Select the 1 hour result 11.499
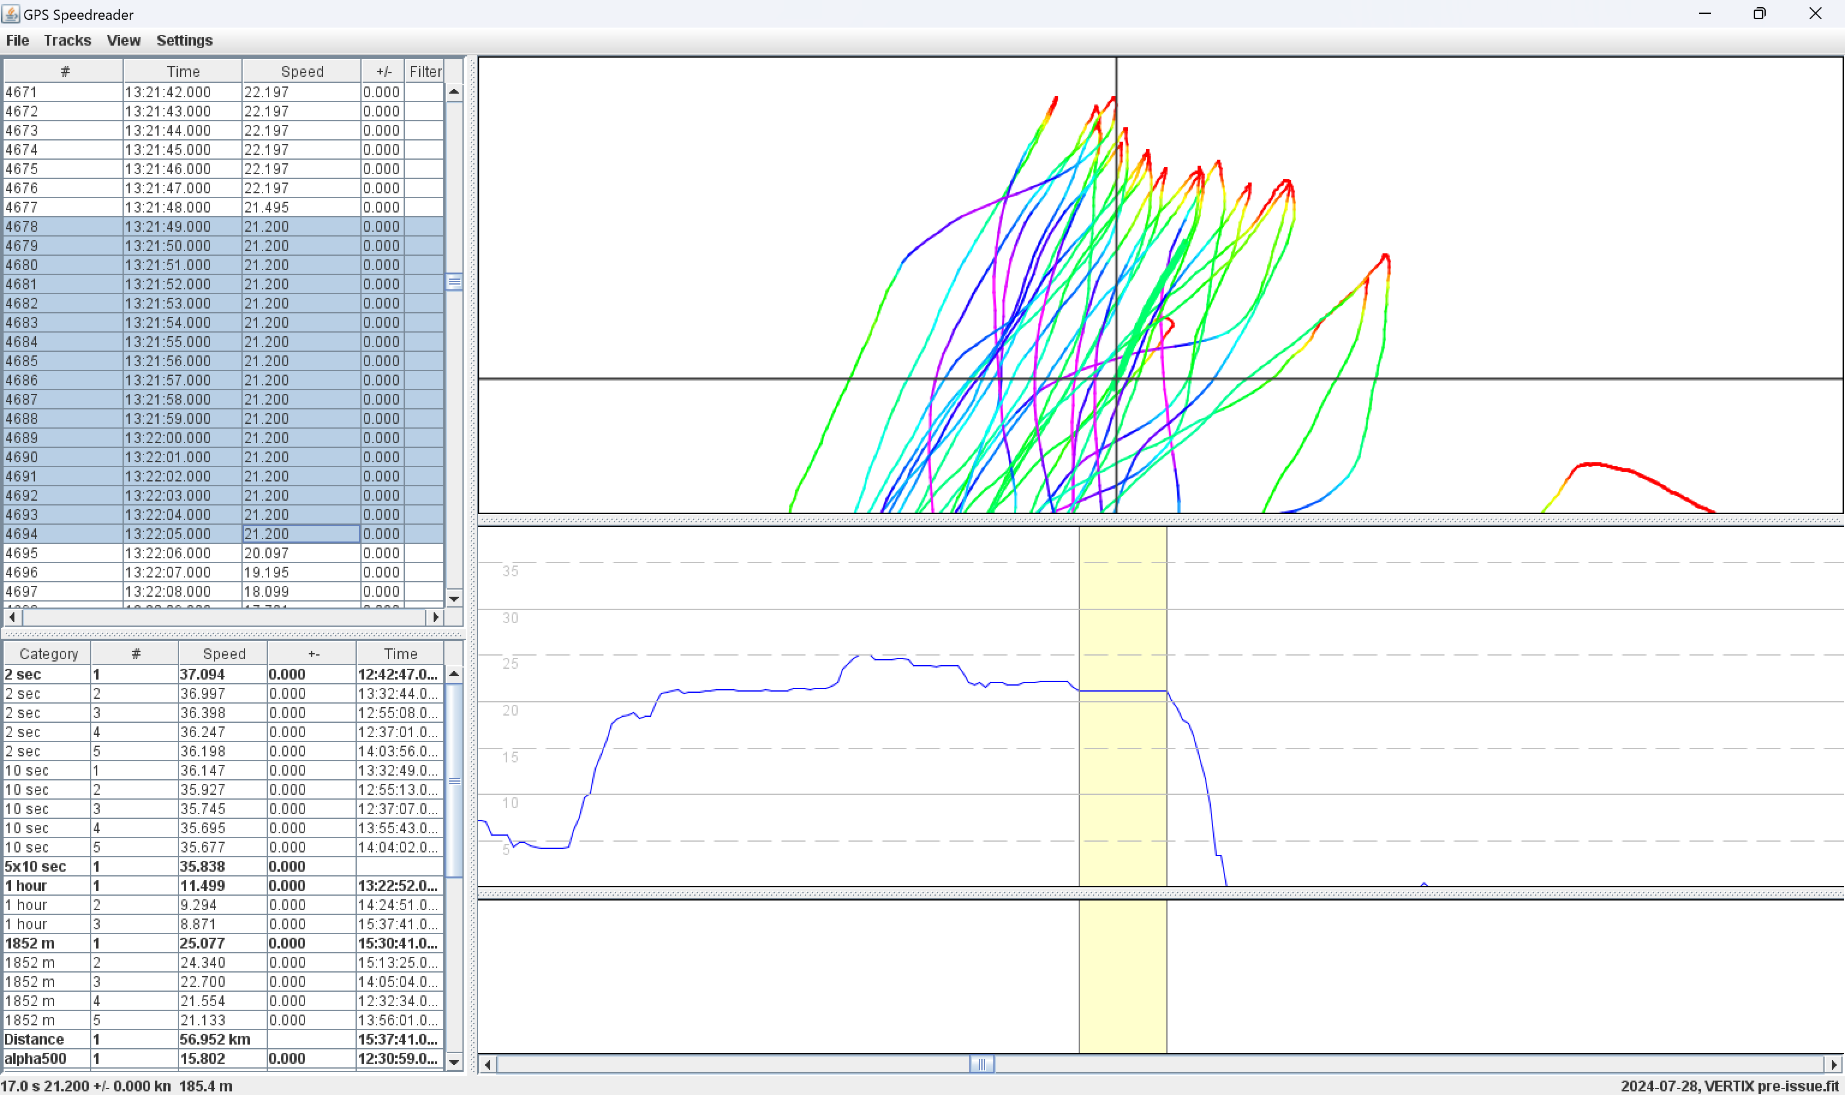1845x1095 pixels. coord(223,885)
